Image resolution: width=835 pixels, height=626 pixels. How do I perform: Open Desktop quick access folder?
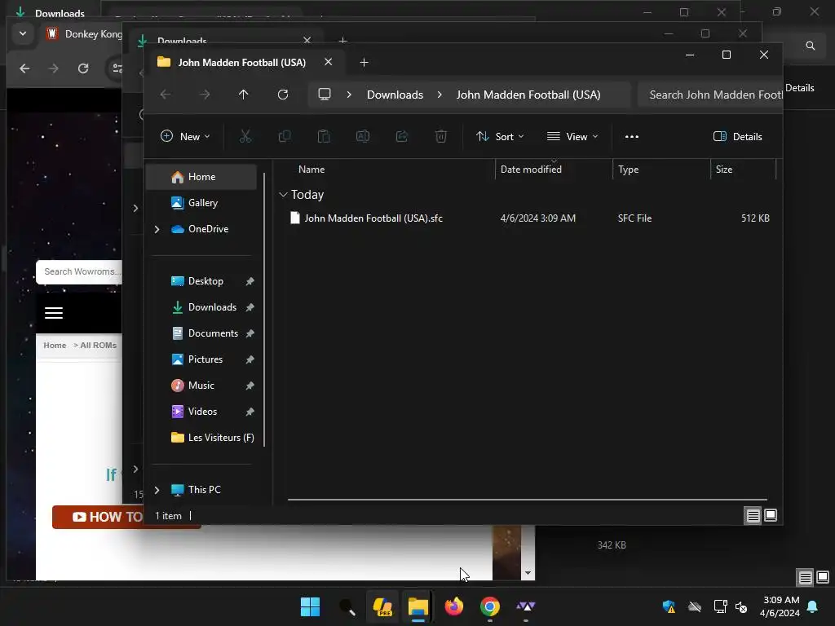point(205,281)
